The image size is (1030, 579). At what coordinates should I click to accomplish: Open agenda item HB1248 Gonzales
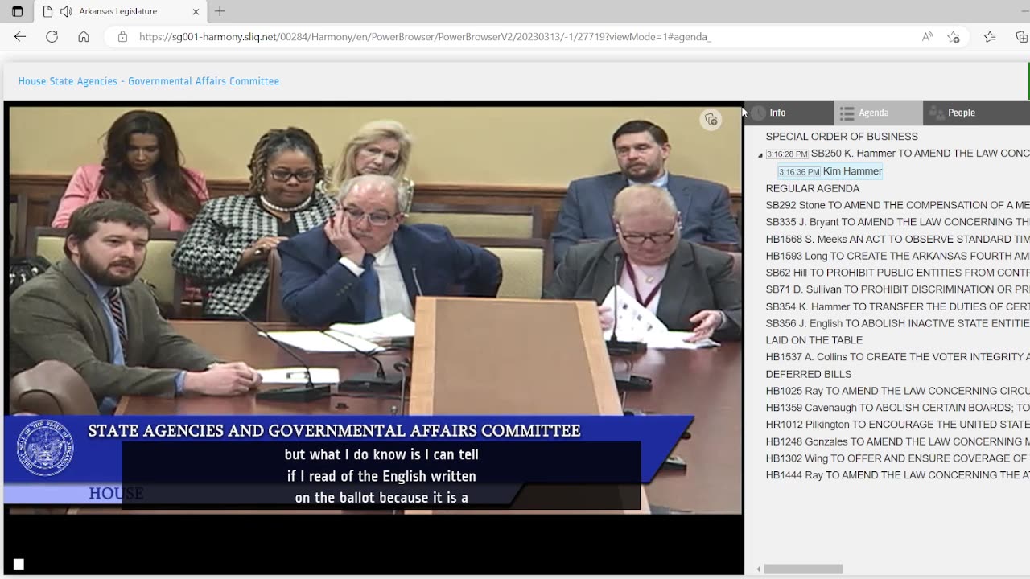click(897, 441)
